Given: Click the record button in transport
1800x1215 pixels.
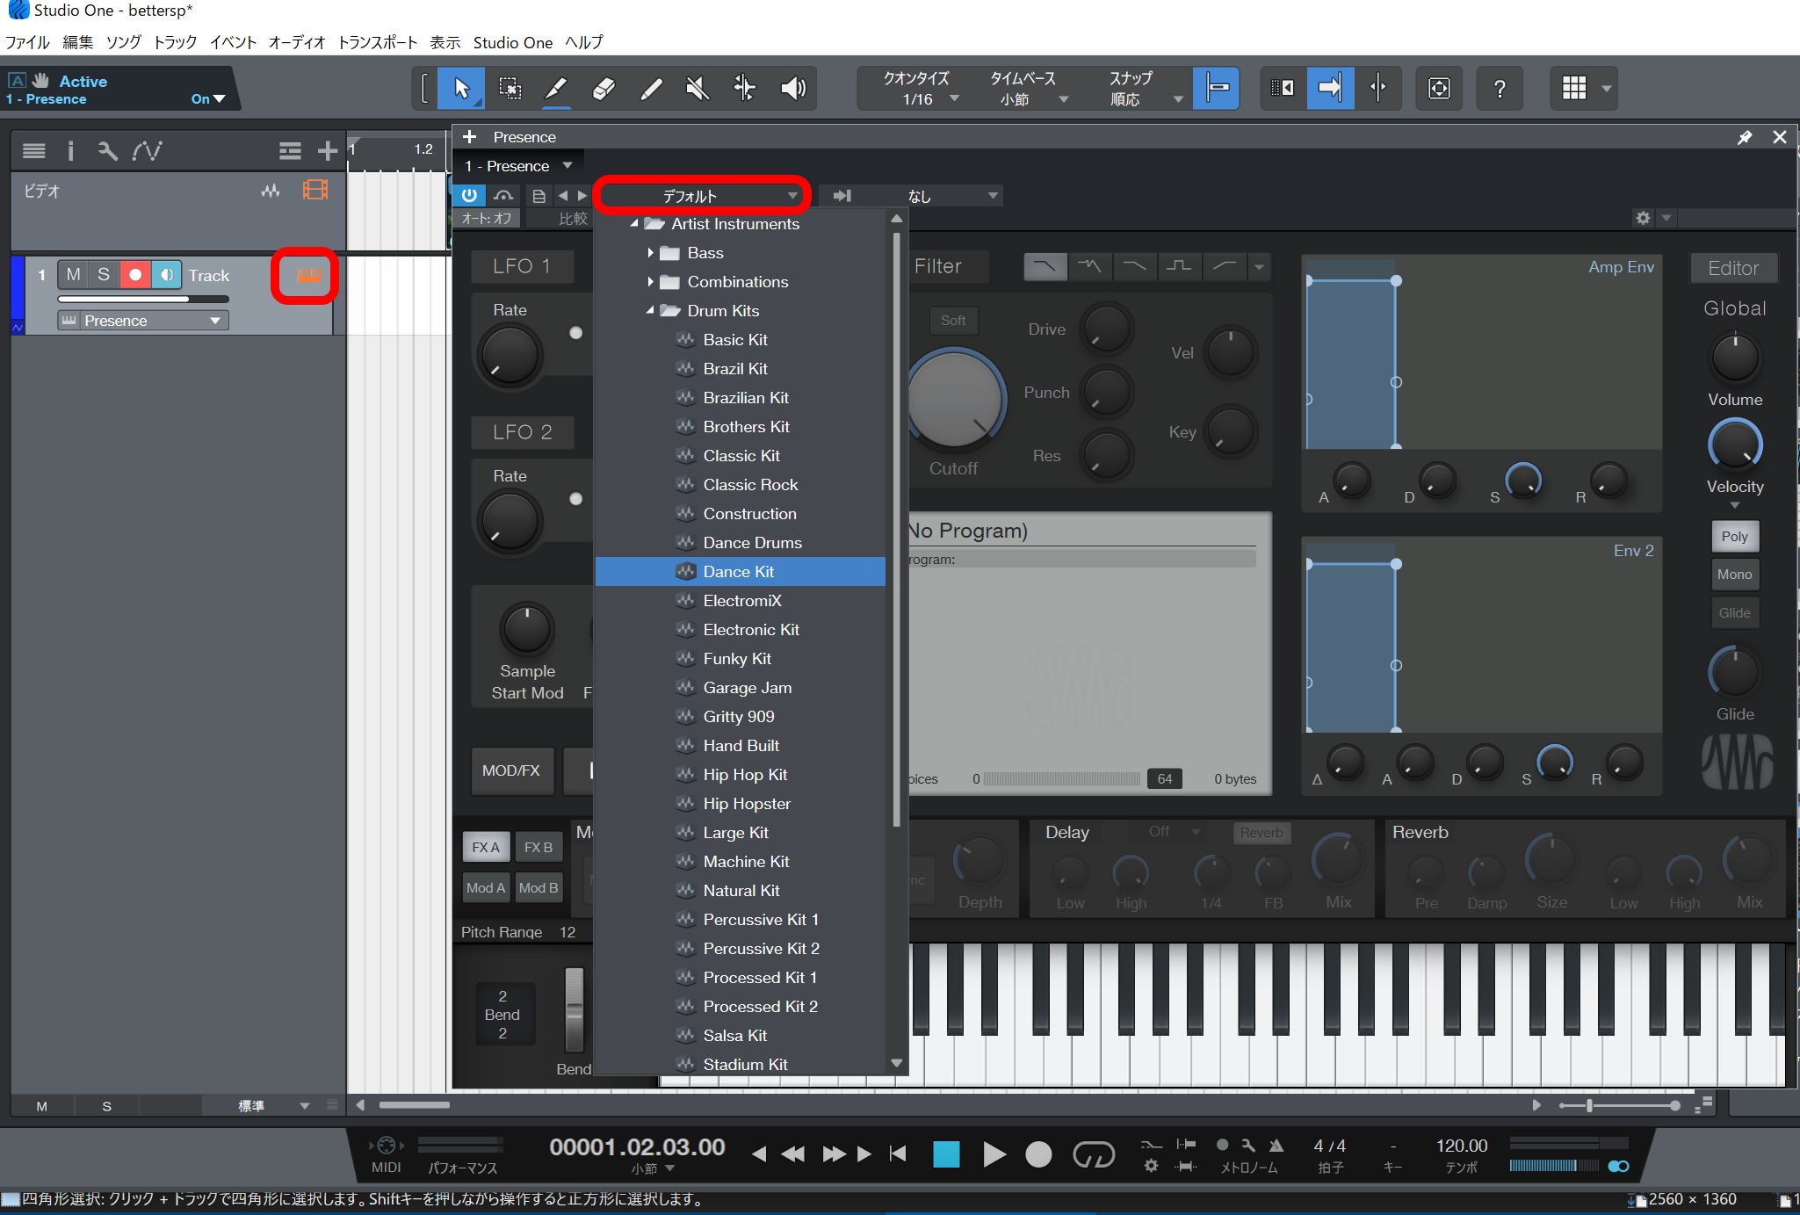Looking at the screenshot, I should [1038, 1154].
